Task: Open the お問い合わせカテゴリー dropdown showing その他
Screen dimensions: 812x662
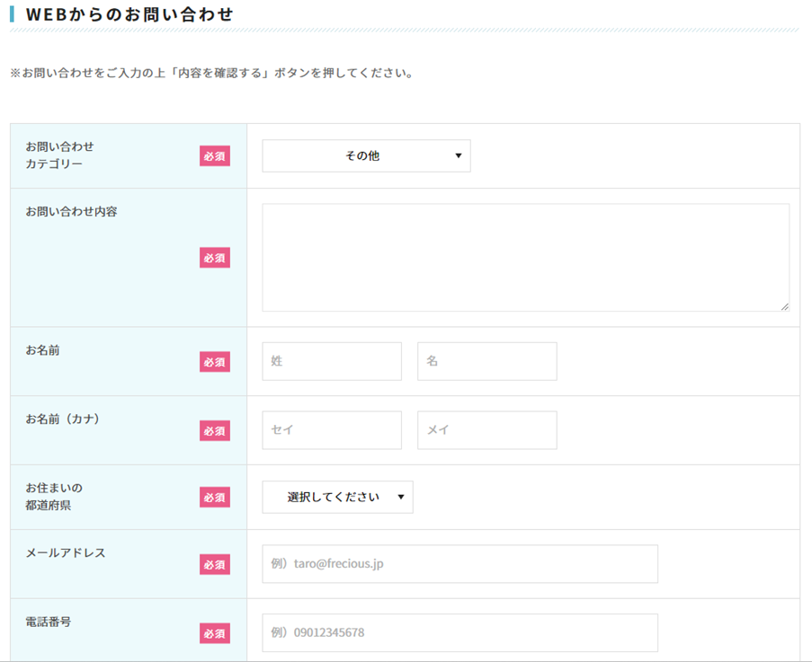Action: 366,155
